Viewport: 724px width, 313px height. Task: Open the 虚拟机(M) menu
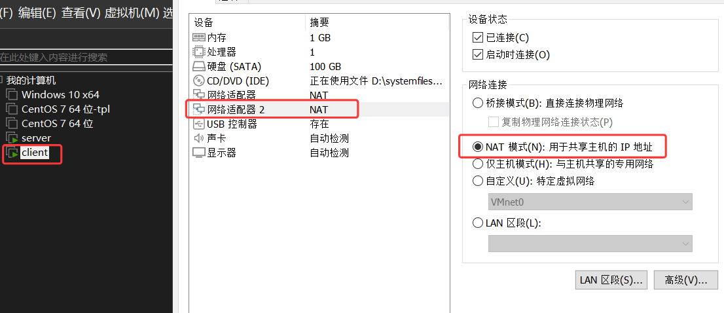[x=132, y=13]
